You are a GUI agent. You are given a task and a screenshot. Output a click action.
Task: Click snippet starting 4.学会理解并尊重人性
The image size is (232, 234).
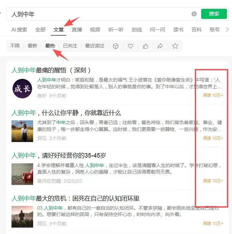pos(129,168)
